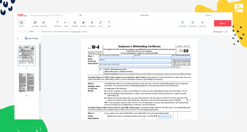Click the qualifying children dollar amount field
Screen dimensions: 247x132
coord(166,116)
